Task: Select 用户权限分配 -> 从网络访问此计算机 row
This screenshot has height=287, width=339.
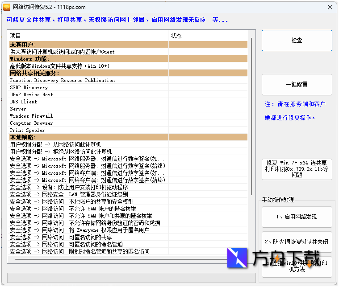Action: [x=128, y=144]
